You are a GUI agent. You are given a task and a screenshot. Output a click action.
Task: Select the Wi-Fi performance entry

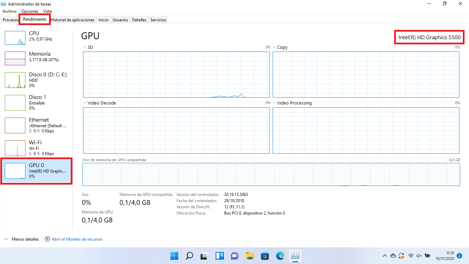36,148
